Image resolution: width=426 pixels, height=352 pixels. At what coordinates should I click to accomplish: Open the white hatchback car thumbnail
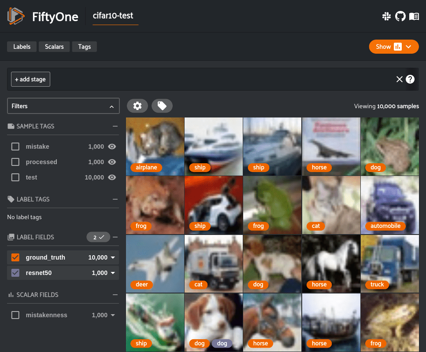tap(214, 205)
